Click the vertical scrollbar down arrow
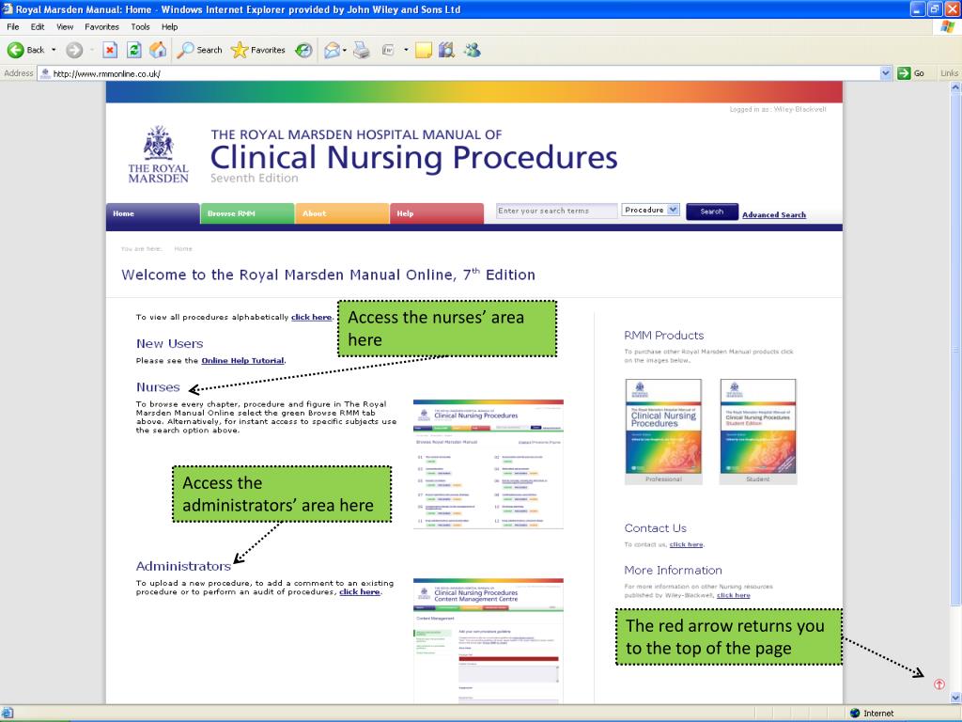 [955, 698]
